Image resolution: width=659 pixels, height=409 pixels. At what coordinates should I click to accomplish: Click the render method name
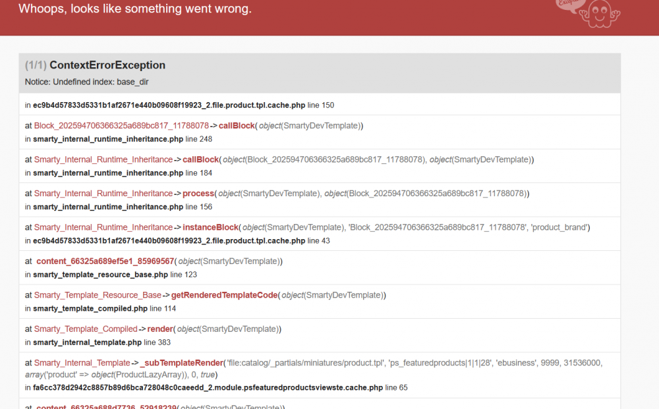160,329
